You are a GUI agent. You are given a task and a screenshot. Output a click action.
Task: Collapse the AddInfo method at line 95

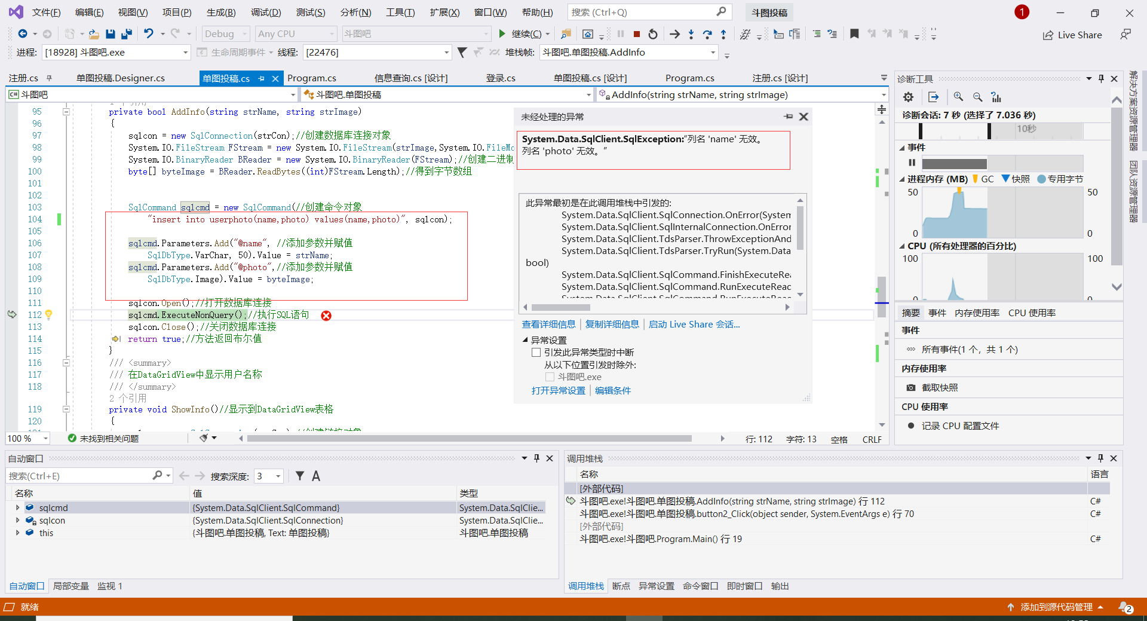point(66,112)
